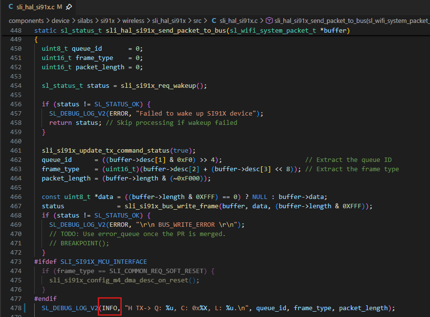The width and height of the screenshot is (430, 317).
Task: Click SL_STATUS_OK on line 456
Action: tap(117, 104)
